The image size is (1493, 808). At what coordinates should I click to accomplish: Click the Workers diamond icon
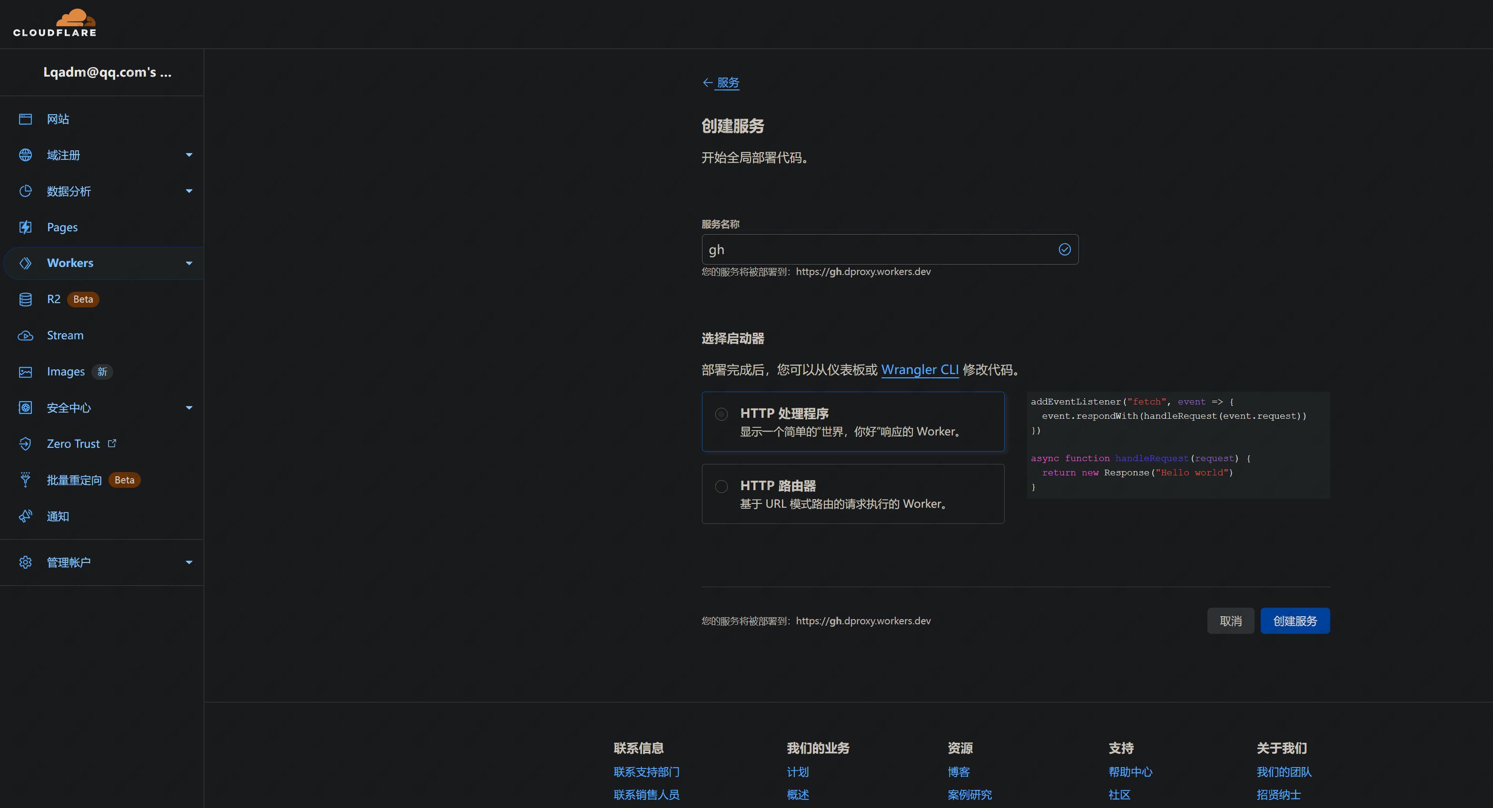[x=26, y=263]
